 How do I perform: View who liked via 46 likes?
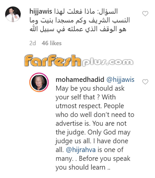click(51, 43)
